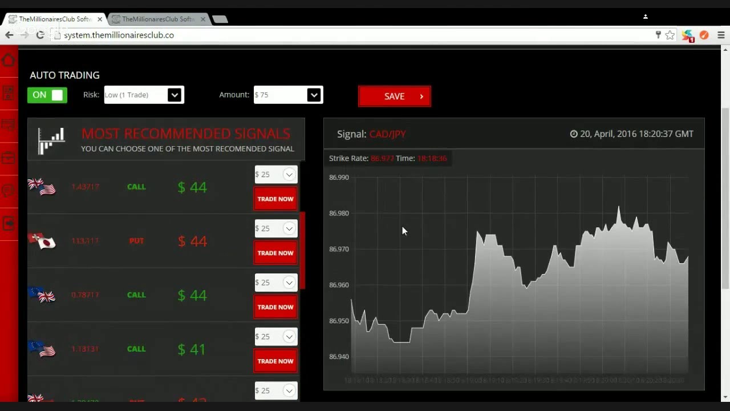The width and height of the screenshot is (730, 411).
Task: Click the $ 41 payout value
Action: 192,349
